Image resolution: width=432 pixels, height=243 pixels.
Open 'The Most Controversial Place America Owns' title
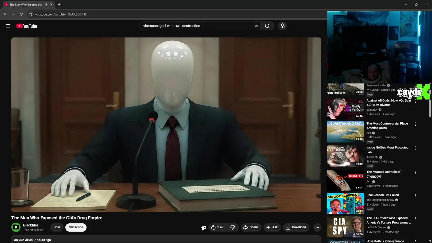(x=387, y=126)
